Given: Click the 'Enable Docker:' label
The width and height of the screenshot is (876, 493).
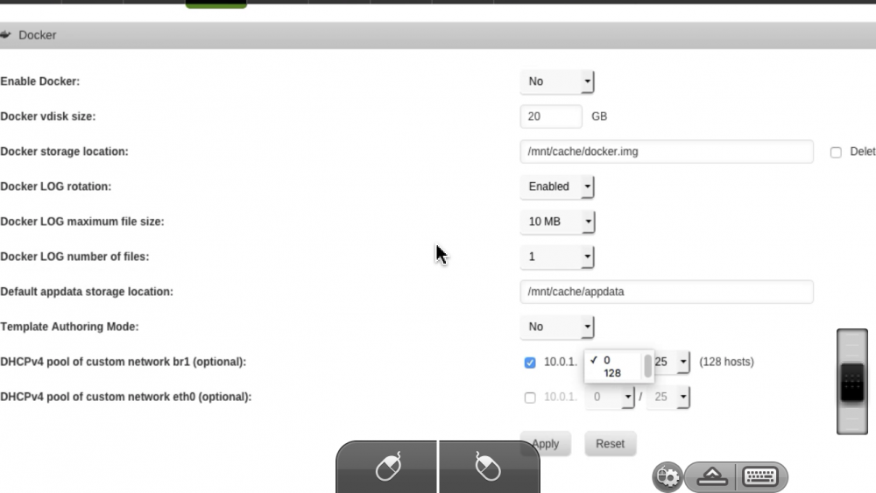Looking at the screenshot, I should pyautogui.click(x=40, y=81).
